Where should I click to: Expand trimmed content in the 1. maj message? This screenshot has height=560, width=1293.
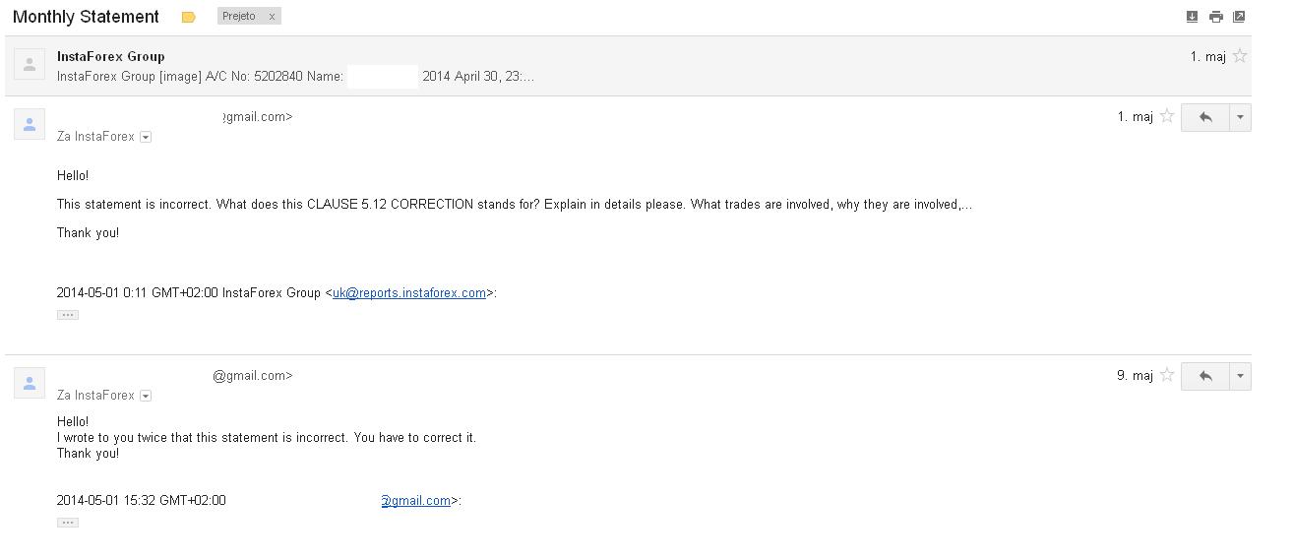tap(68, 315)
